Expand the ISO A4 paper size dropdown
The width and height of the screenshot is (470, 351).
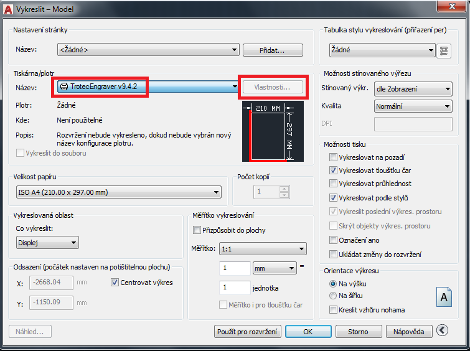click(x=118, y=192)
